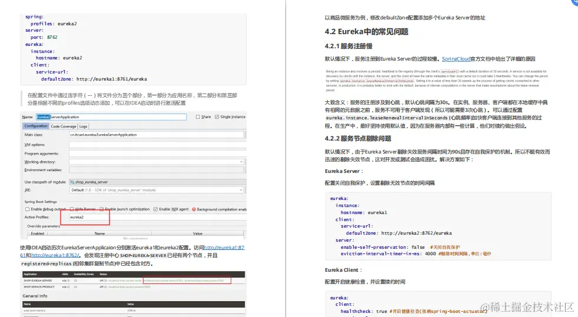Click the Main class input field

pos(157,135)
